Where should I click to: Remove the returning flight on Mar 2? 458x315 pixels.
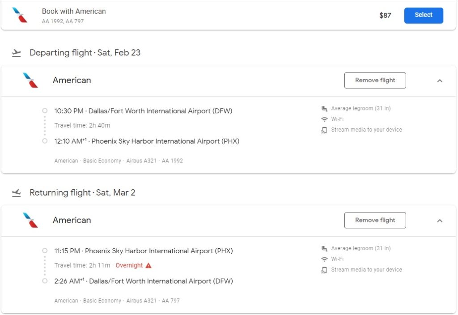(375, 220)
